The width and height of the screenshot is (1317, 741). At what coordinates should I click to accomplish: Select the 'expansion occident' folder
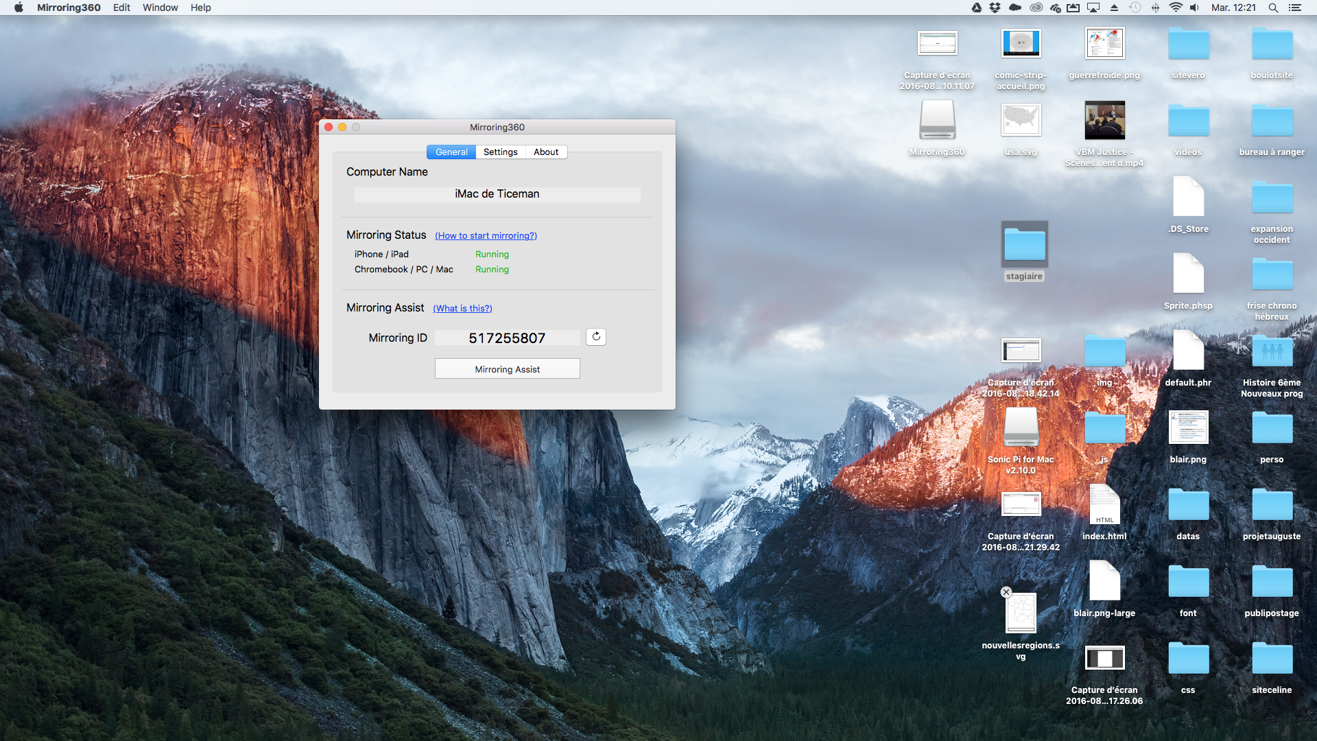coord(1272,198)
